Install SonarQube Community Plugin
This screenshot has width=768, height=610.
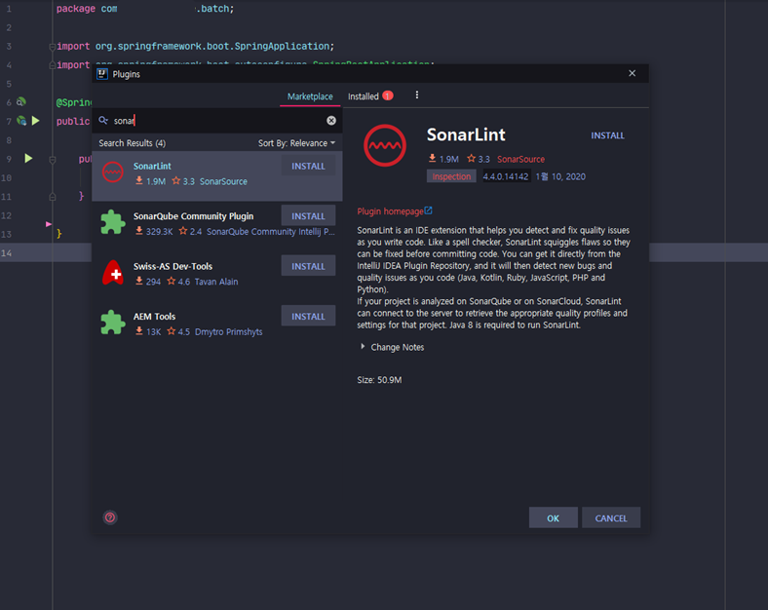click(308, 216)
